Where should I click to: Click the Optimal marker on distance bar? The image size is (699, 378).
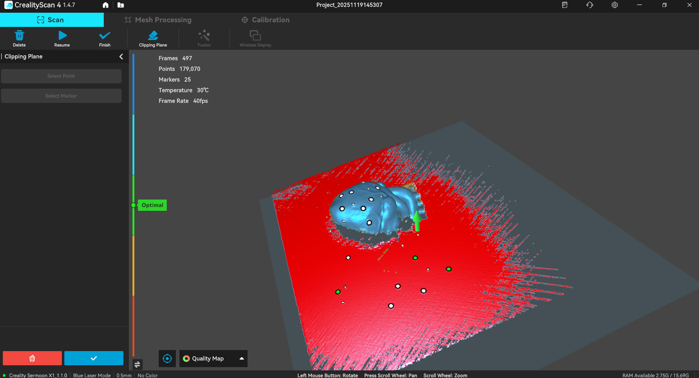tap(151, 205)
